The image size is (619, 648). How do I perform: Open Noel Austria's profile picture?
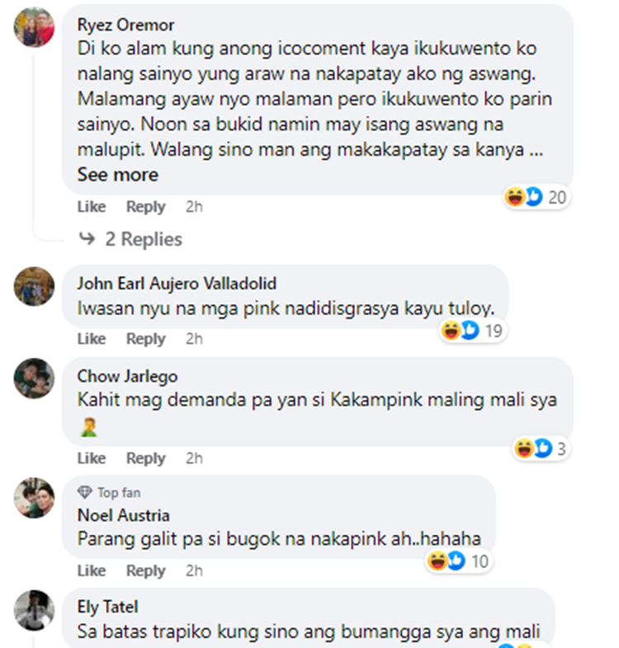tap(34, 498)
